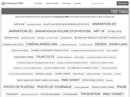Select the Eric Larson tag
The width and height of the screenshot is (130, 97).
point(112,51)
